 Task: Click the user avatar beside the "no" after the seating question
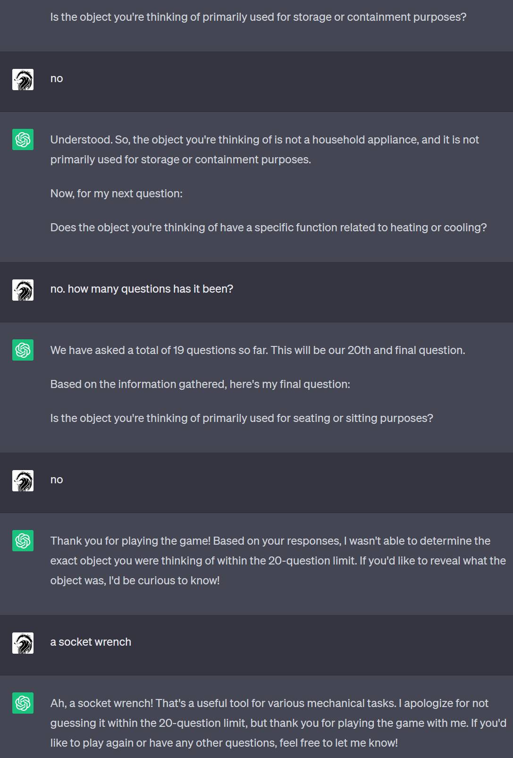tap(23, 480)
